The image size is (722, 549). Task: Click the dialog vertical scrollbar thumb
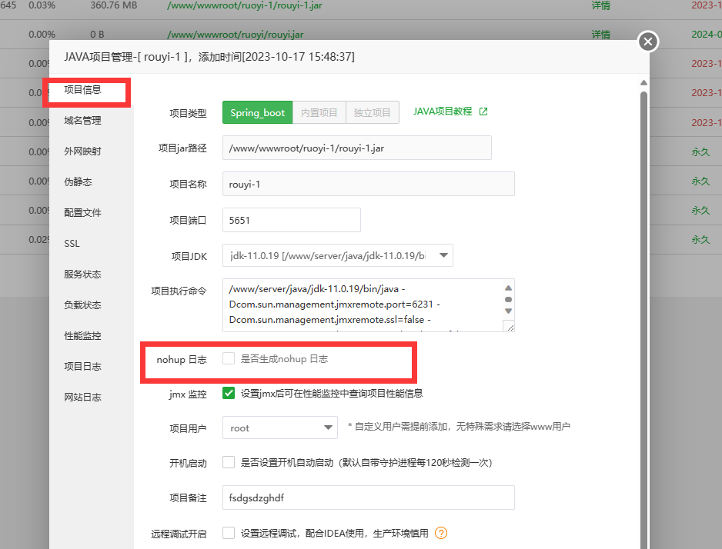coord(643,320)
